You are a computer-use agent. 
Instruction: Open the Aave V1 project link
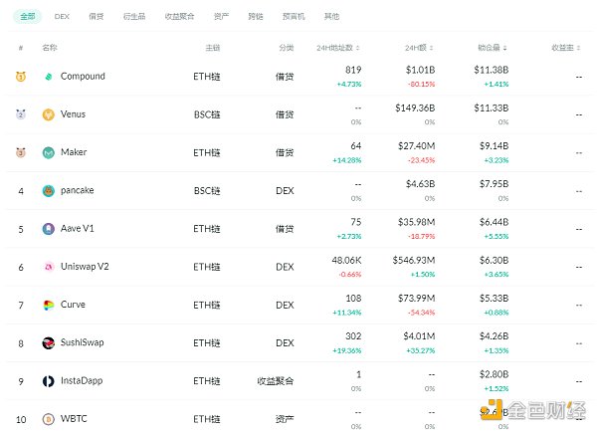[77, 229]
